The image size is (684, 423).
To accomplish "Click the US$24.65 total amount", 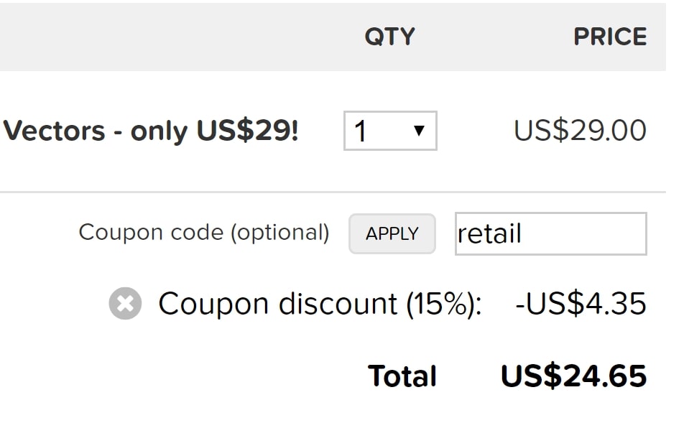I will [x=573, y=376].
